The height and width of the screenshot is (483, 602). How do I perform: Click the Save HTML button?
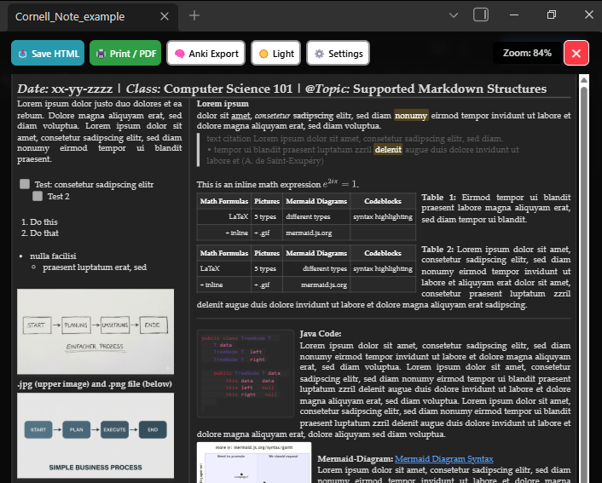tap(48, 54)
